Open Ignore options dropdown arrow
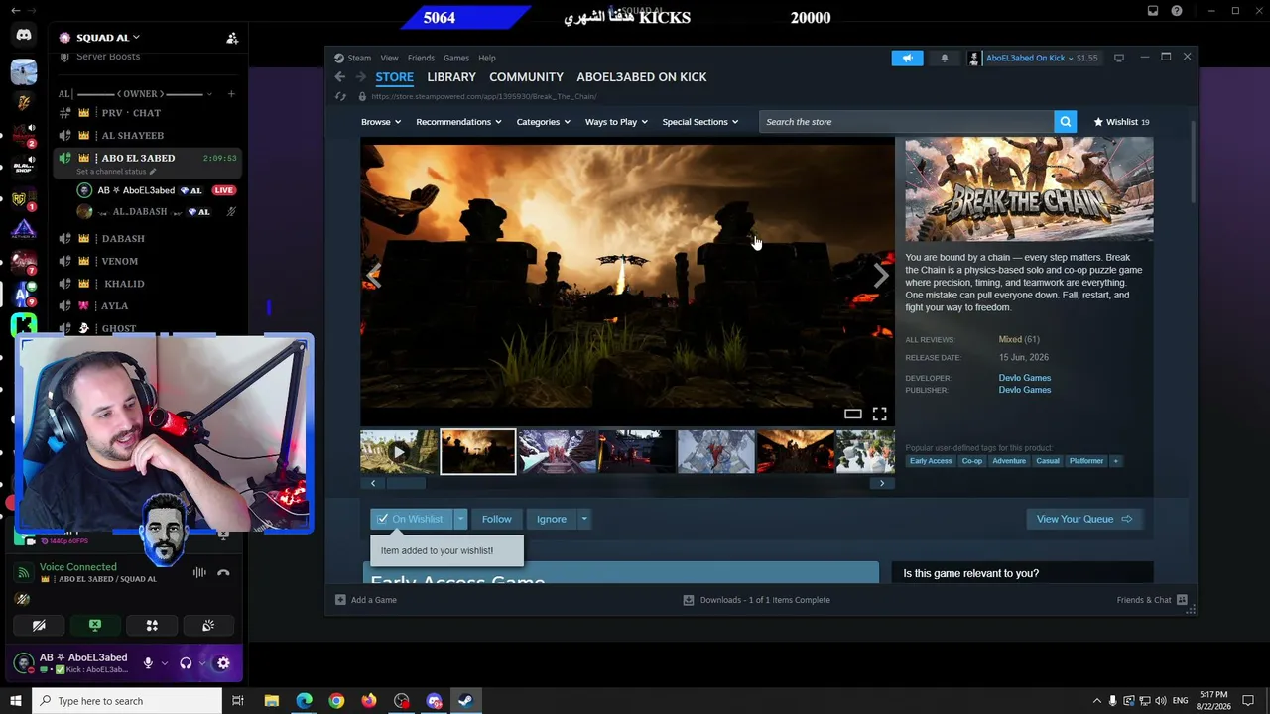Image resolution: width=1270 pixels, height=714 pixels. point(584,519)
